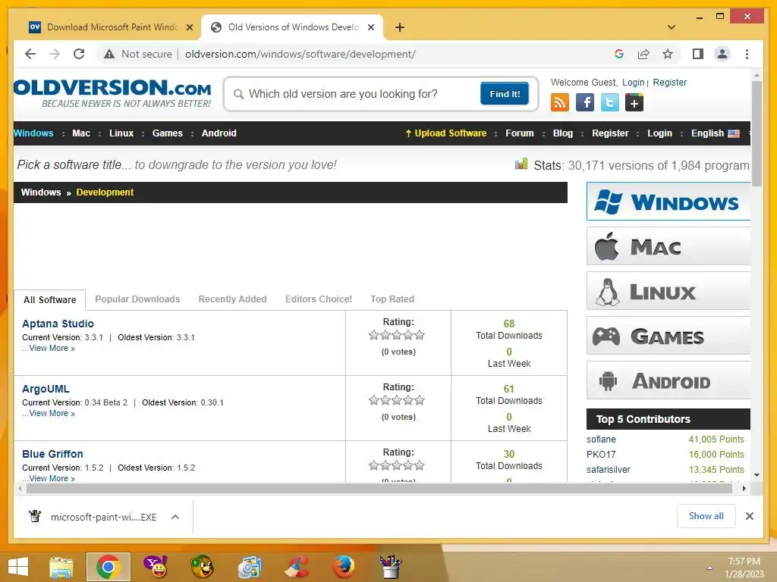Open the Chrome profile avatar
The width and height of the screenshot is (777, 582).
pyautogui.click(x=722, y=54)
